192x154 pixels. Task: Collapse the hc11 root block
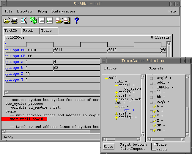[x=106, y=78]
